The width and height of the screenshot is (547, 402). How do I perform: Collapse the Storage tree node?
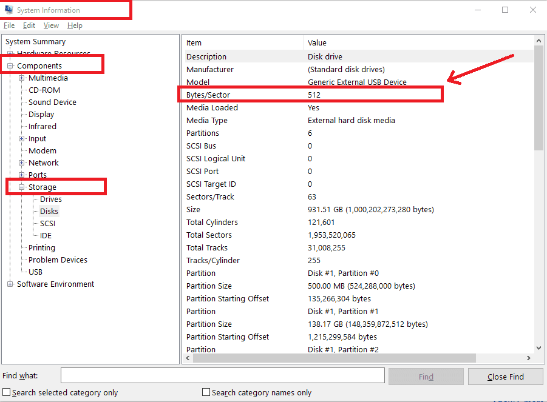(x=22, y=187)
